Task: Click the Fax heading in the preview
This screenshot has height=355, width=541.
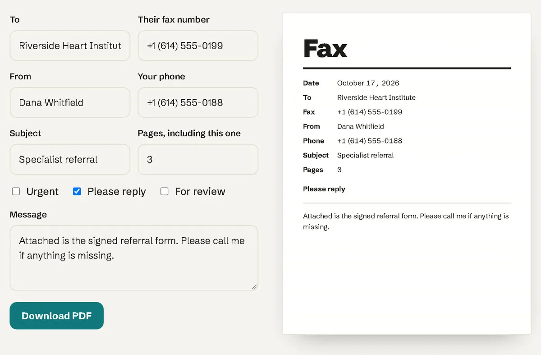Action: tap(325, 48)
